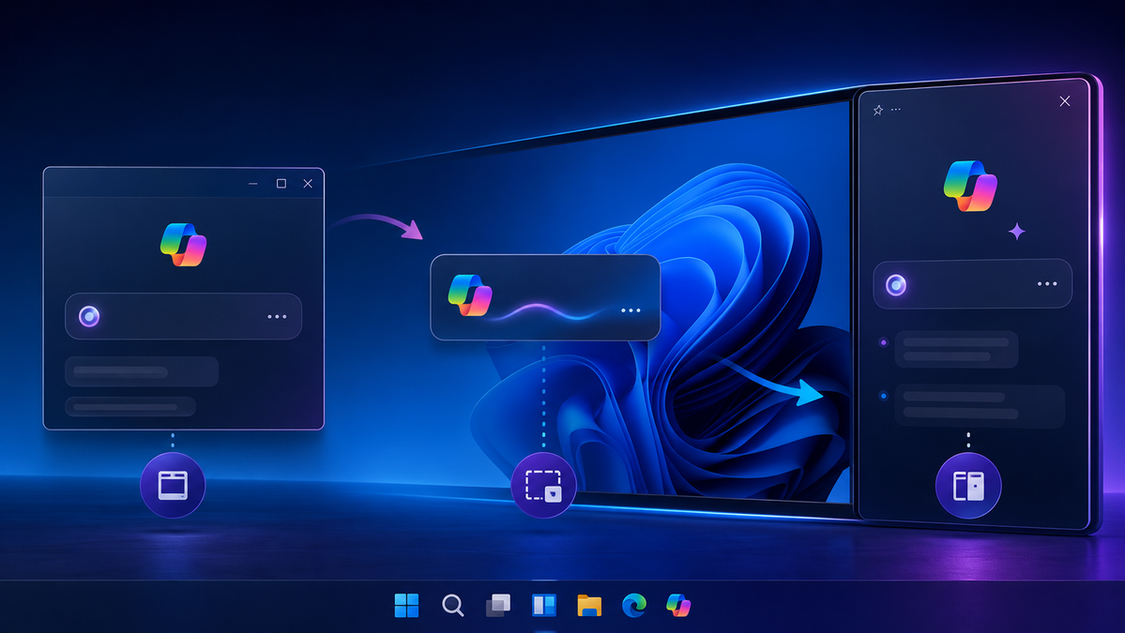This screenshot has width=1125, height=633.
Task: Open Task View icon on taskbar
Action: click(x=498, y=605)
